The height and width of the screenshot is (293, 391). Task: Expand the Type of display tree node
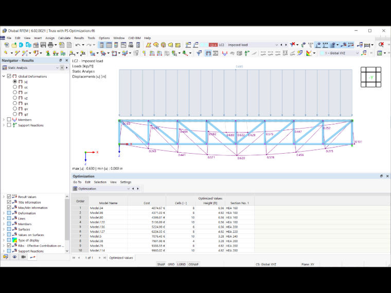pyautogui.click(x=4, y=240)
